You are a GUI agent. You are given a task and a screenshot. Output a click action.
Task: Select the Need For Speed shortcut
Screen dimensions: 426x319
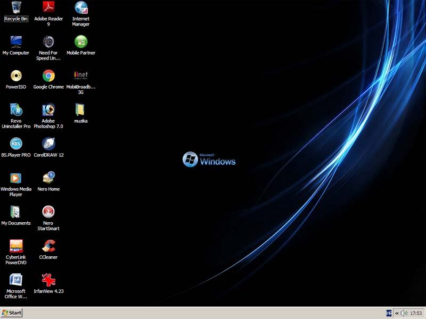[x=48, y=42]
